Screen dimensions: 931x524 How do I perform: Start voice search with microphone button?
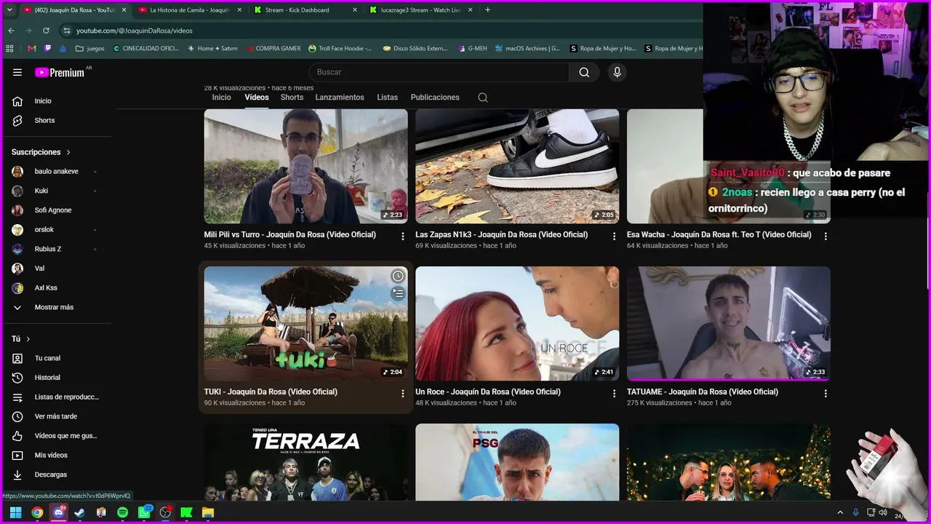pos(617,72)
